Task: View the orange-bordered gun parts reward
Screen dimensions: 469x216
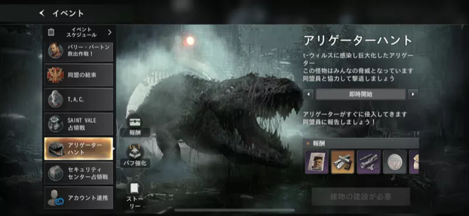Action: [342, 162]
